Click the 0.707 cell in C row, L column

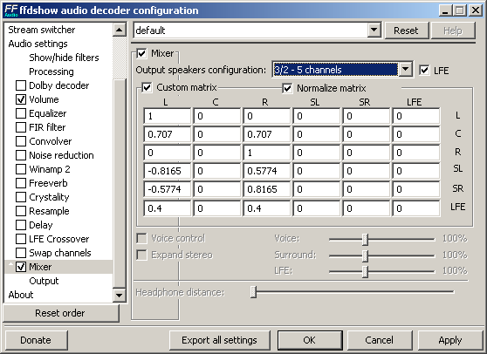click(x=167, y=134)
